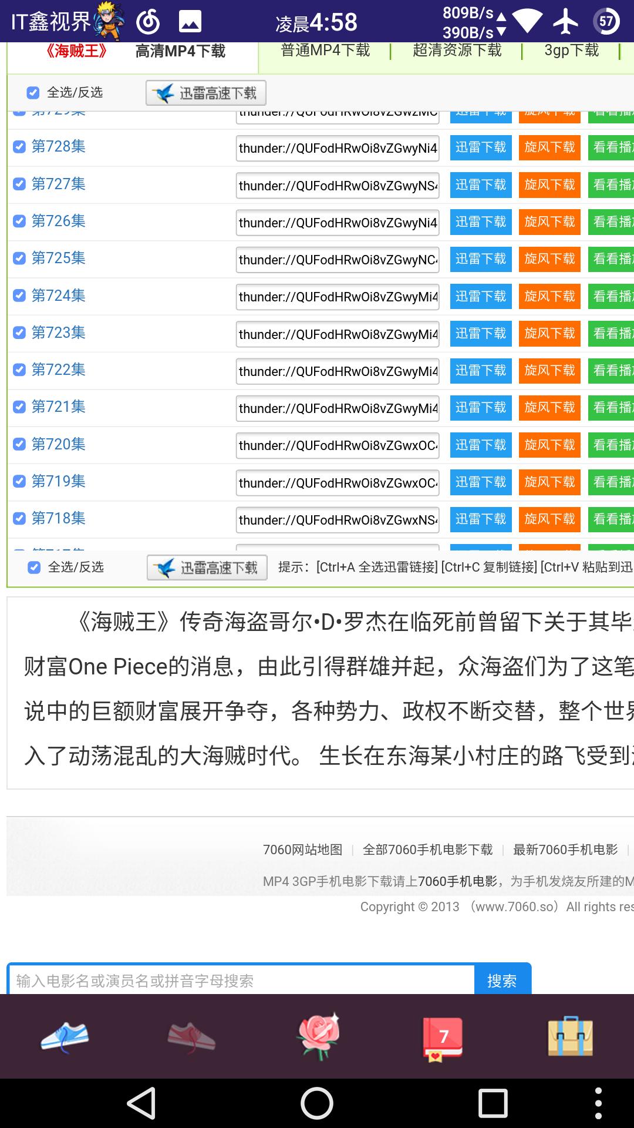This screenshot has height=1128, width=634.
Task: Uncheck the 第719集 checkbox
Action: pos(19,481)
